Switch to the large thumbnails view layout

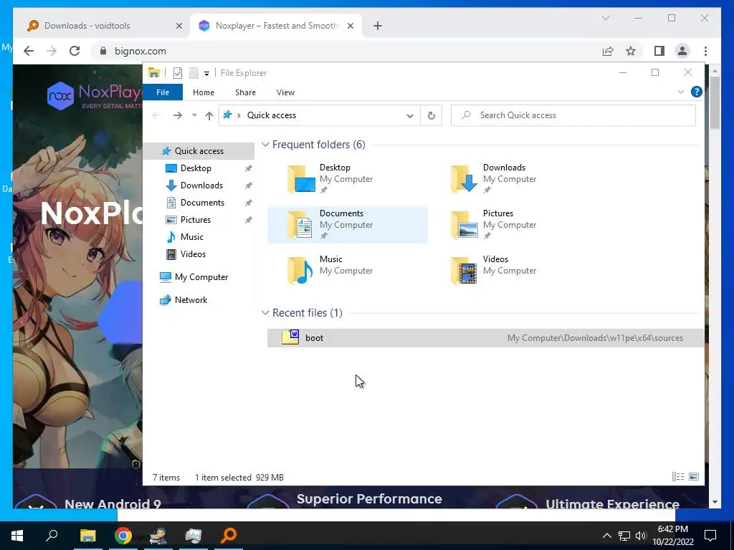click(694, 476)
